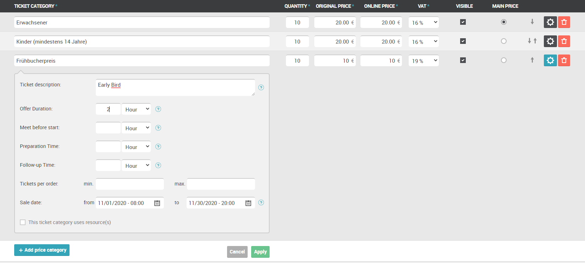The height and width of the screenshot is (263, 585).
Task: Edit online price for Kinder row
Action: tap(381, 41)
